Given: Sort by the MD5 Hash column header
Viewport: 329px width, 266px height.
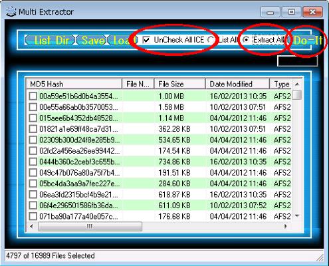Looking at the screenshot, I should [x=74, y=84].
